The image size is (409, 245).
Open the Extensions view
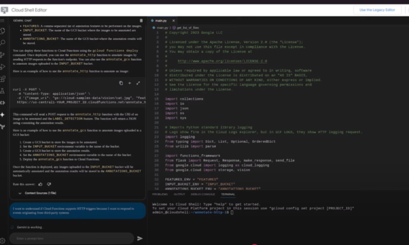[2, 79]
